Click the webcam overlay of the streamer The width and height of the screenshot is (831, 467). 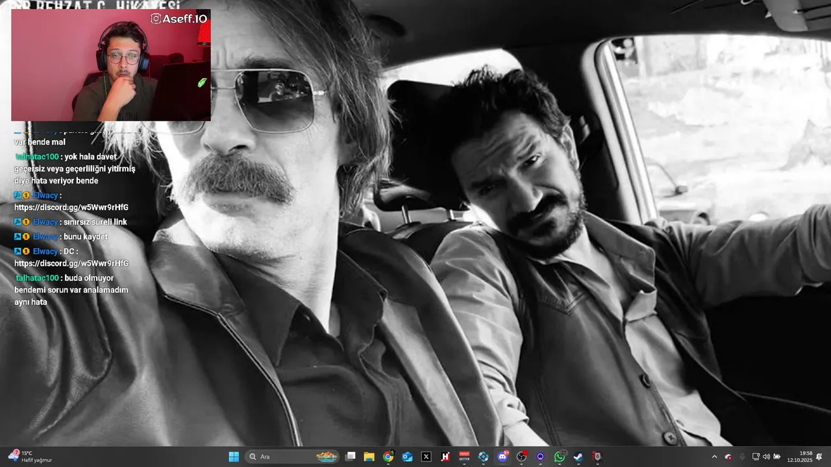tap(111, 65)
